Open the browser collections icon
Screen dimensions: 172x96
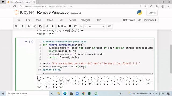[x=157, y=6]
